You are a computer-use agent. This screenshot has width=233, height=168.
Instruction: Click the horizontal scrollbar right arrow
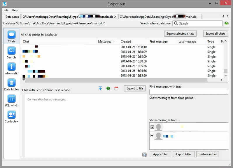(221, 80)
